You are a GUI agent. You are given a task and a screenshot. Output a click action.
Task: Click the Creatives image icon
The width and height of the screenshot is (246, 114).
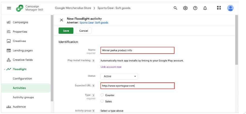[x=9, y=41]
